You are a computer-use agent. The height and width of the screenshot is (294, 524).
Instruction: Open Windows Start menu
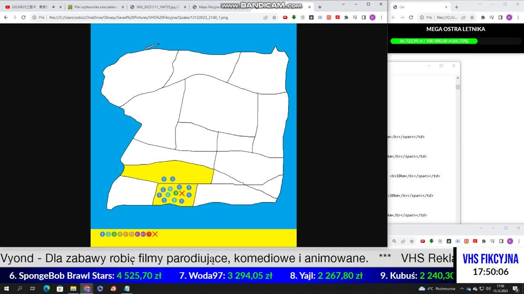pos(7,289)
